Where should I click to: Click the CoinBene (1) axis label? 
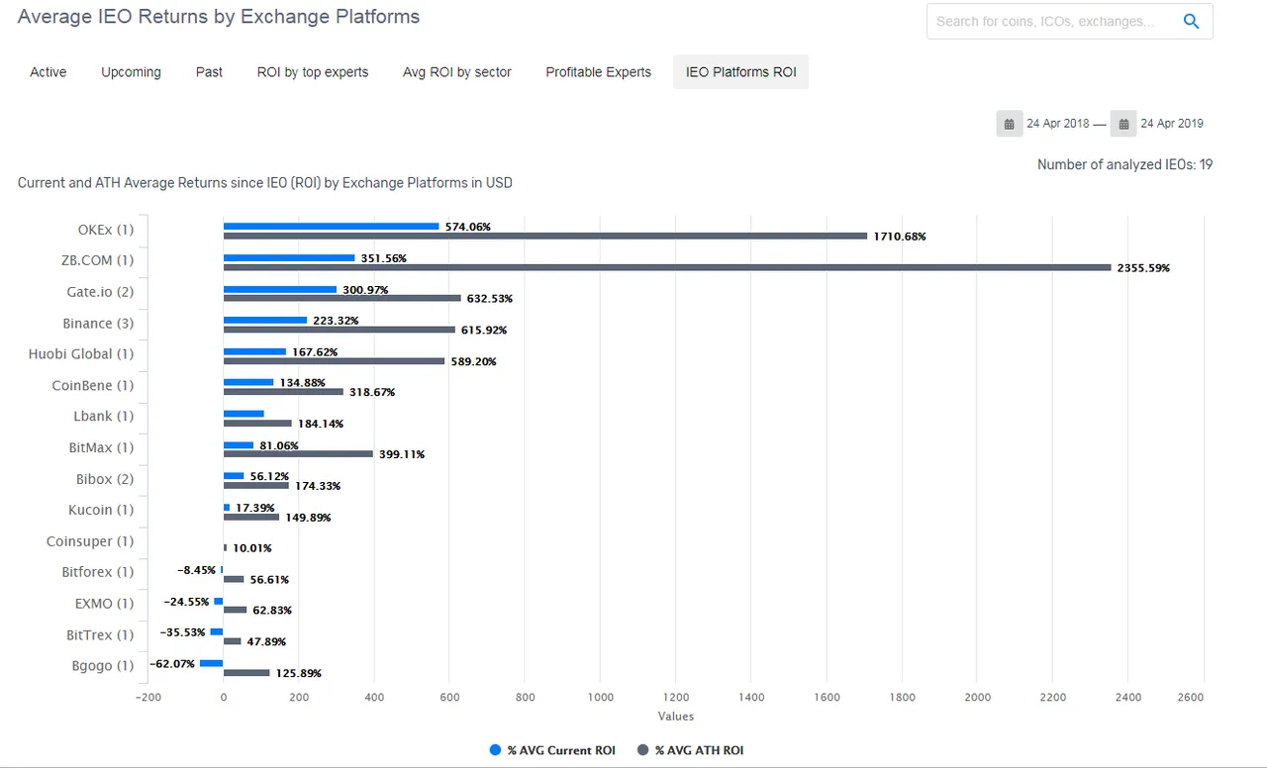click(93, 385)
